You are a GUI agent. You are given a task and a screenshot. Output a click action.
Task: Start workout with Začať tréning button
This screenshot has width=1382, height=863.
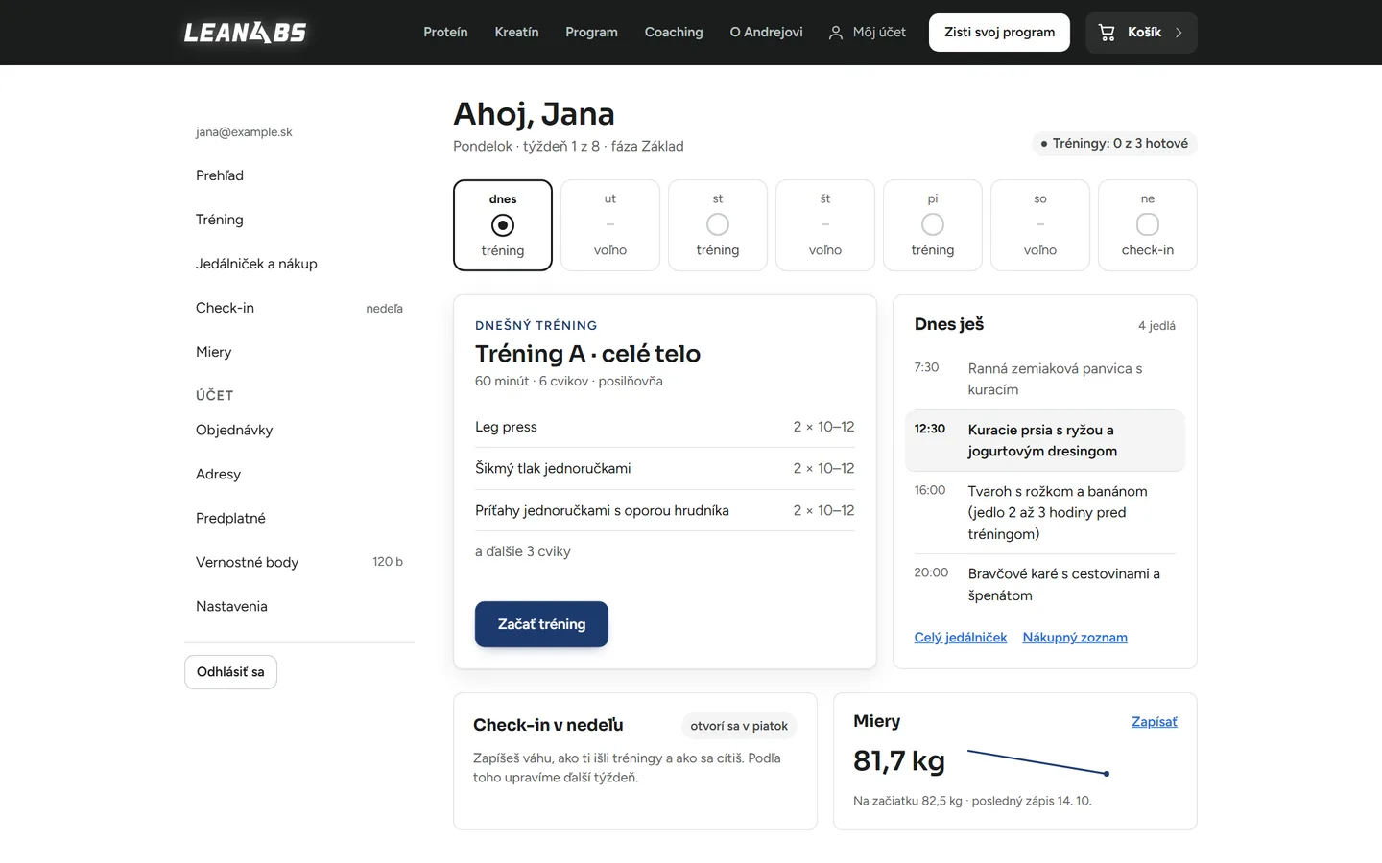click(541, 624)
